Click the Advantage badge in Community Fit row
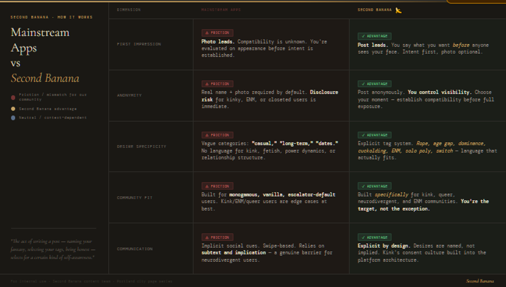The height and width of the screenshot is (287, 506). (374, 186)
